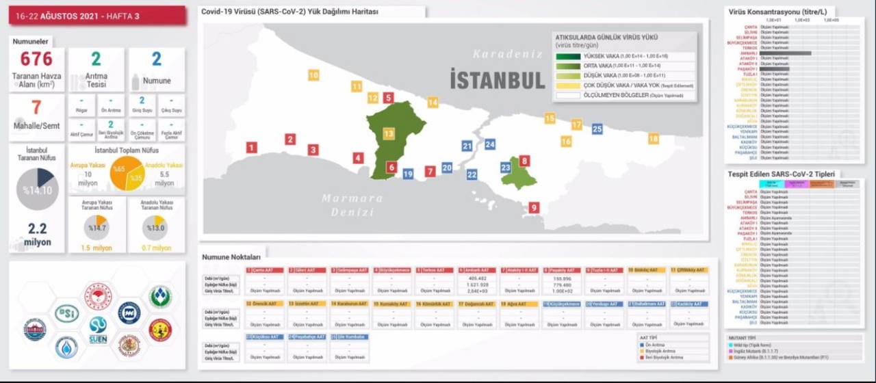The height and width of the screenshot is (383, 876).
Task: Click red map marker 1
Action: click(252, 148)
